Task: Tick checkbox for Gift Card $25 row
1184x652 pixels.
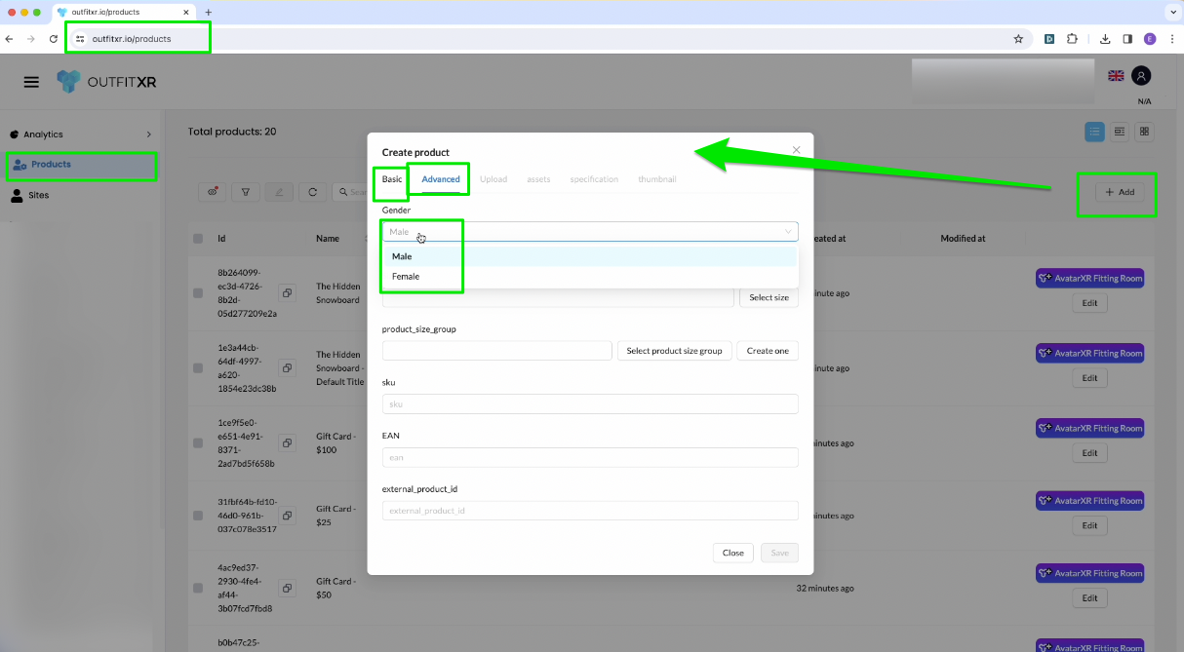Action: (x=198, y=516)
